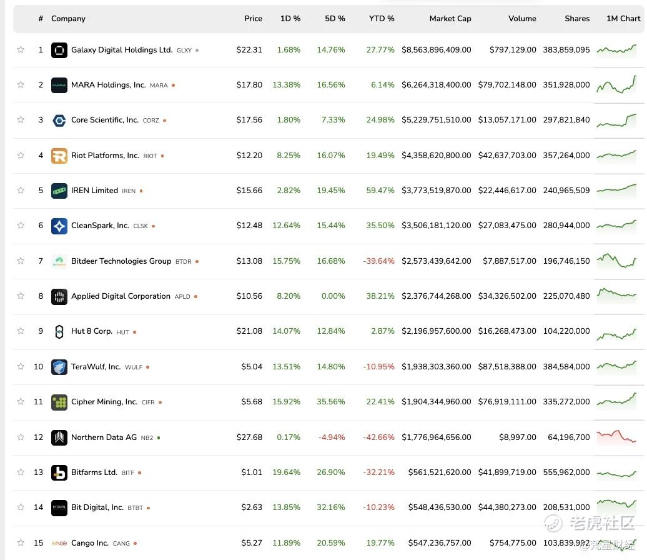The width and height of the screenshot is (647, 560).
Task: Open Core Scientific, Inc. company page
Action: click(x=105, y=120)
